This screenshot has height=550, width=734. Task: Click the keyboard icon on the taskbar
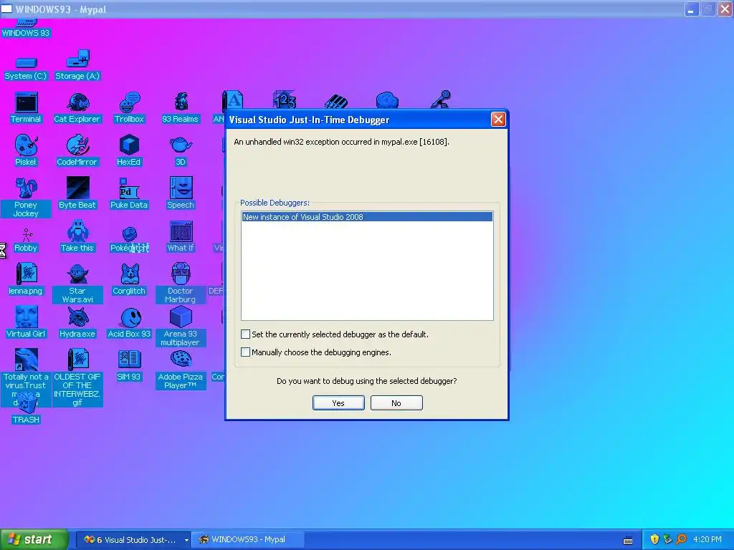tap(628, 540)
